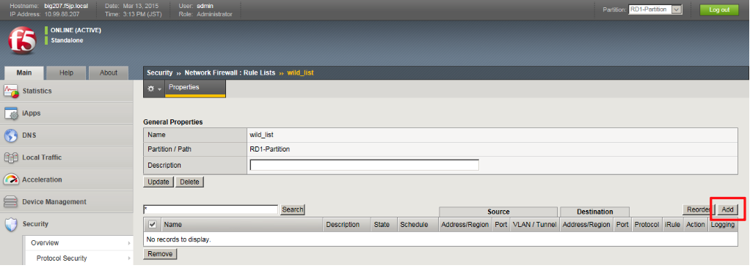Click the ONLINE (ACTIVE) status text
This screenshot has height=268, width=750.
[76, 30]
